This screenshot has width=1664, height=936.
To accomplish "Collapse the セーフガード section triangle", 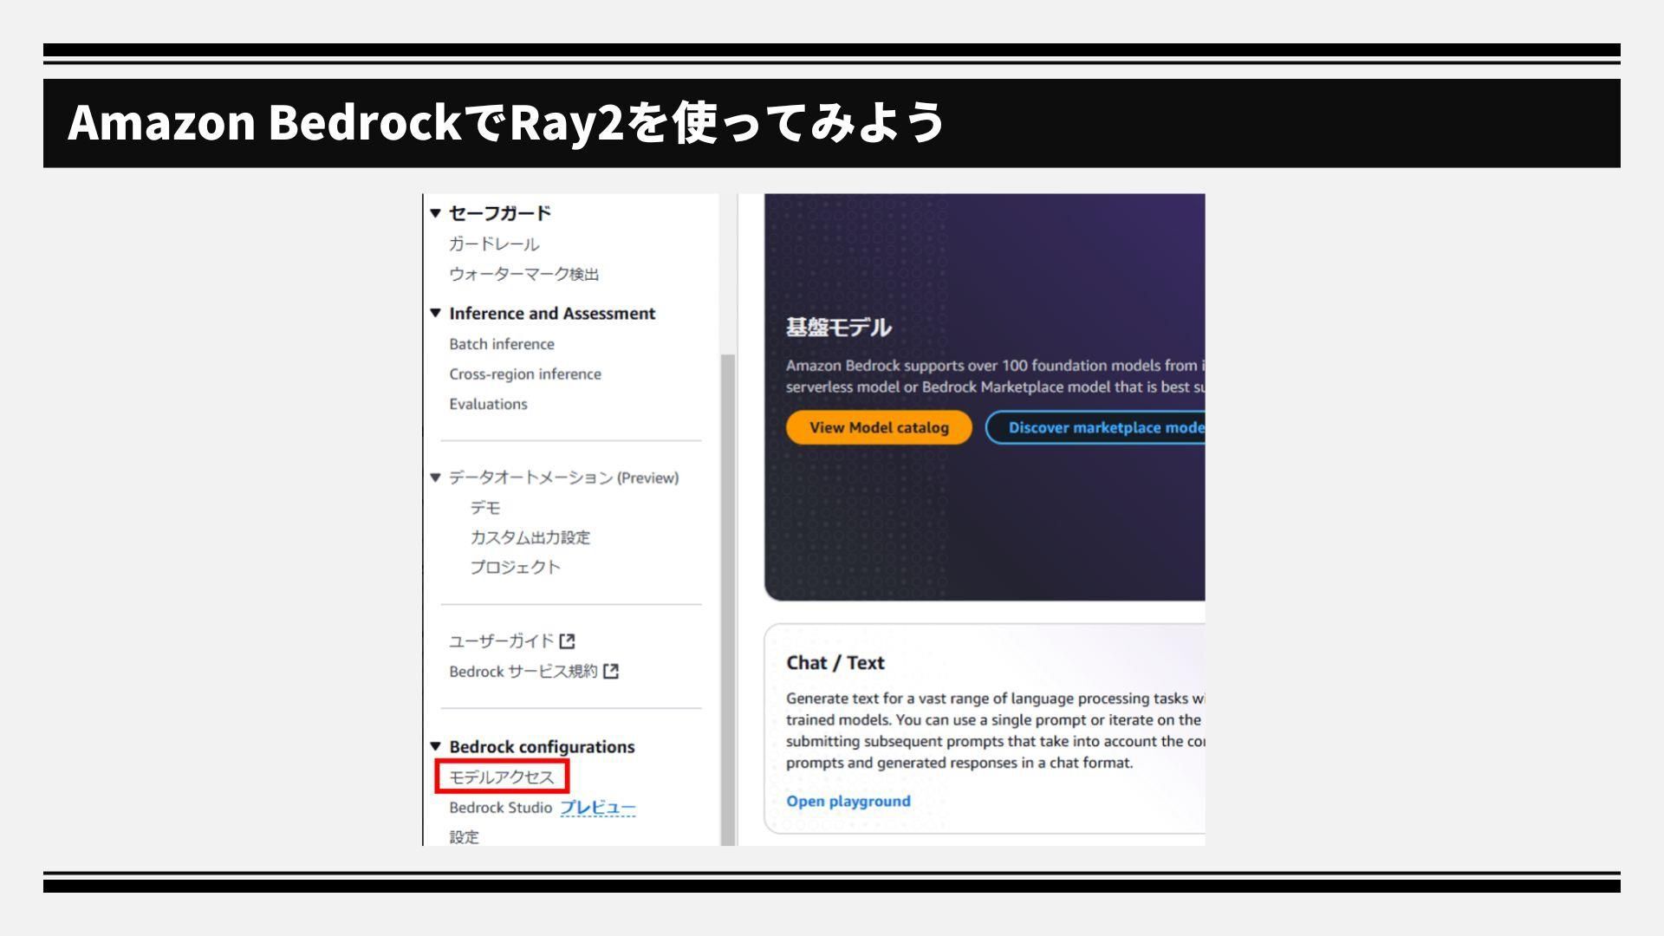I will click(x=436, y=213).
